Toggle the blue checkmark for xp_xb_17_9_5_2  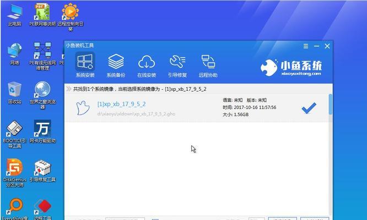click(x=309, y=108)
